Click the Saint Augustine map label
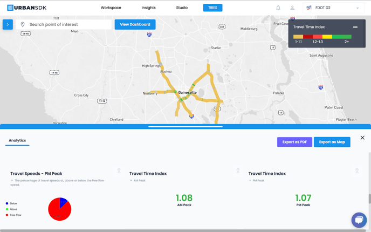This screenshot has width=371, height=232. [321, 56]
